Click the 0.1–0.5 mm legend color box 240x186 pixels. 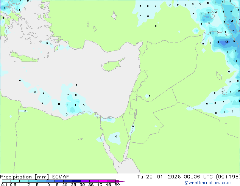tap(6, 181)
